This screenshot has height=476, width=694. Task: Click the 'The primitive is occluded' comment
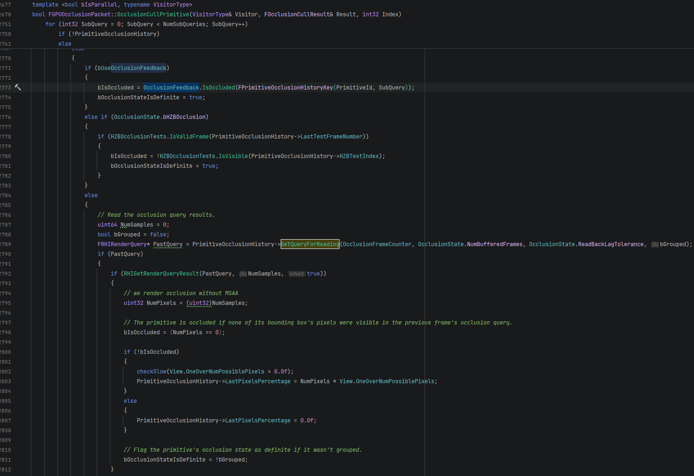[318, 323]
